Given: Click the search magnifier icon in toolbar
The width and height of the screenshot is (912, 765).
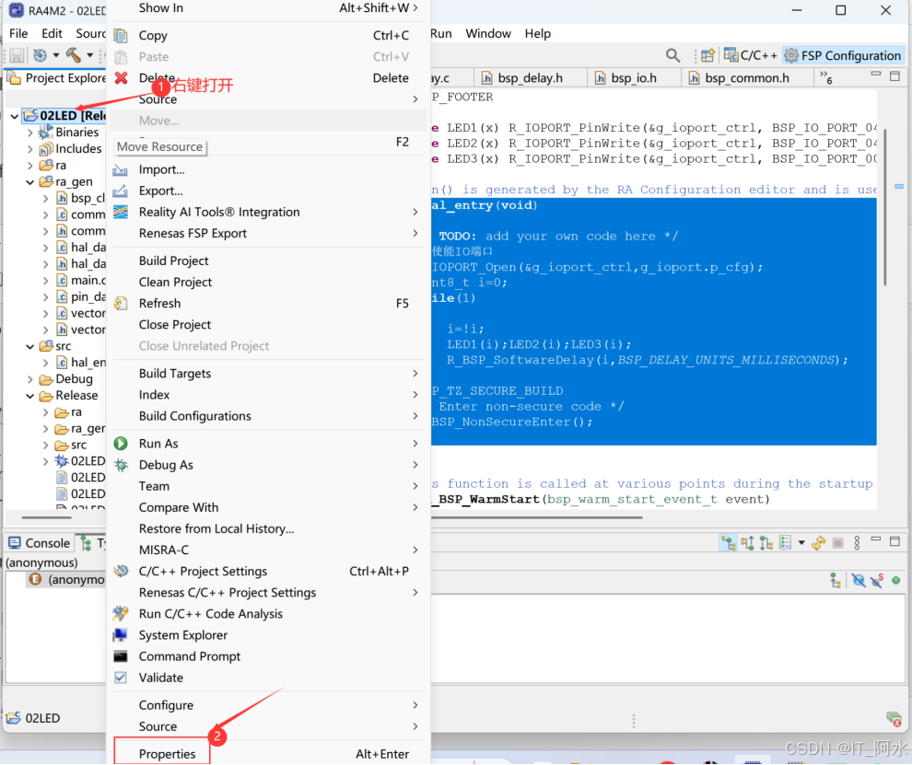Looking at the screenshot, I should (x=672, y=55).
